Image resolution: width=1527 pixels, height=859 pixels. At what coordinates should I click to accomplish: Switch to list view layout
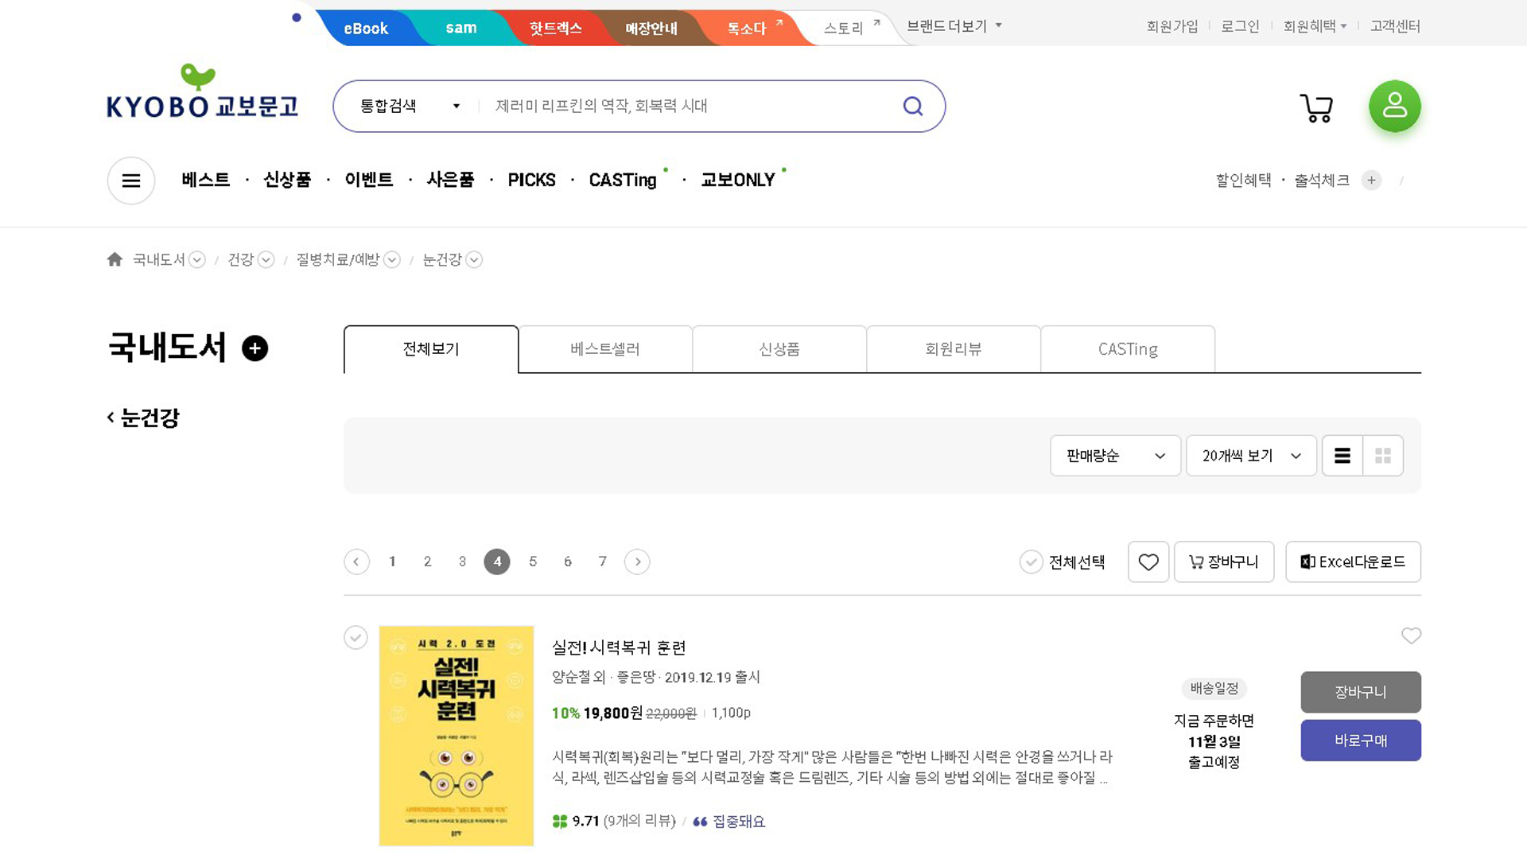pos(1342,456)
